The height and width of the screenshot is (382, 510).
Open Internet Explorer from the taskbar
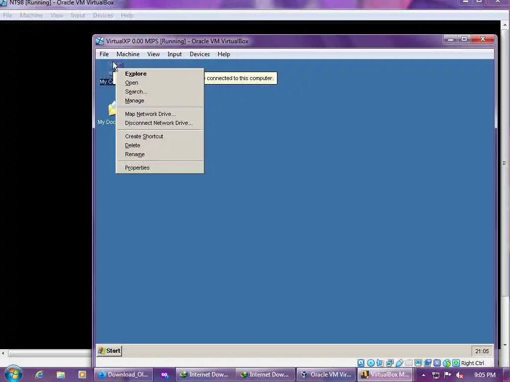coord(39,375)
